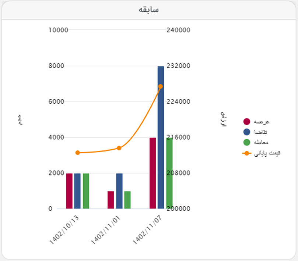Click the orange price point at 1402/10/13
Viewport: 298px width, 261px height.
[77, 153]
